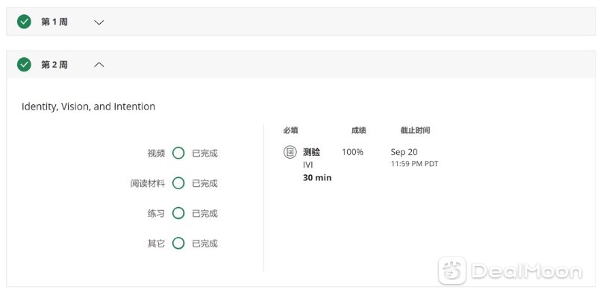Viewport: 597px width, 295px height.
Task: Click the 100% grade value
Action: [352, 152]
